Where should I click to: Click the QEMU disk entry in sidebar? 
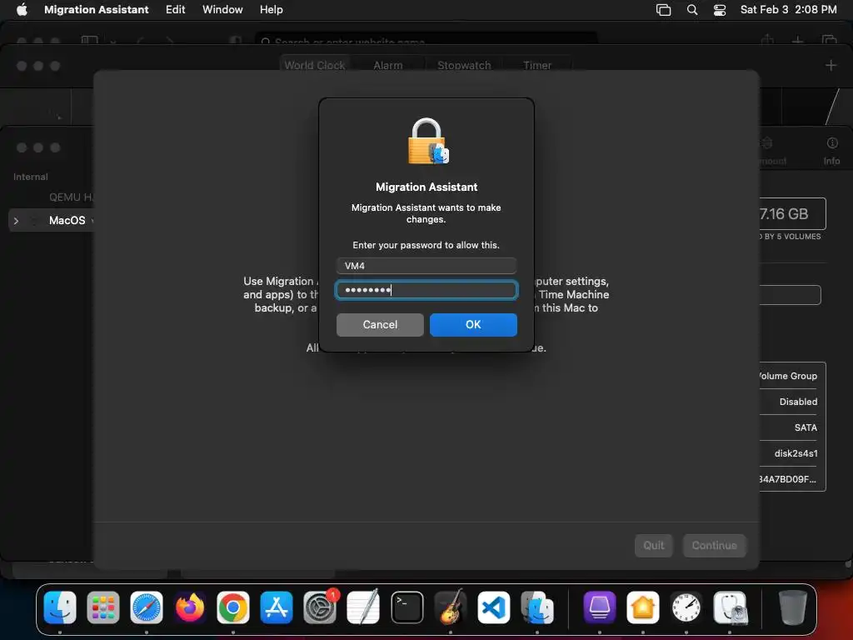click(x=71, y=197)
